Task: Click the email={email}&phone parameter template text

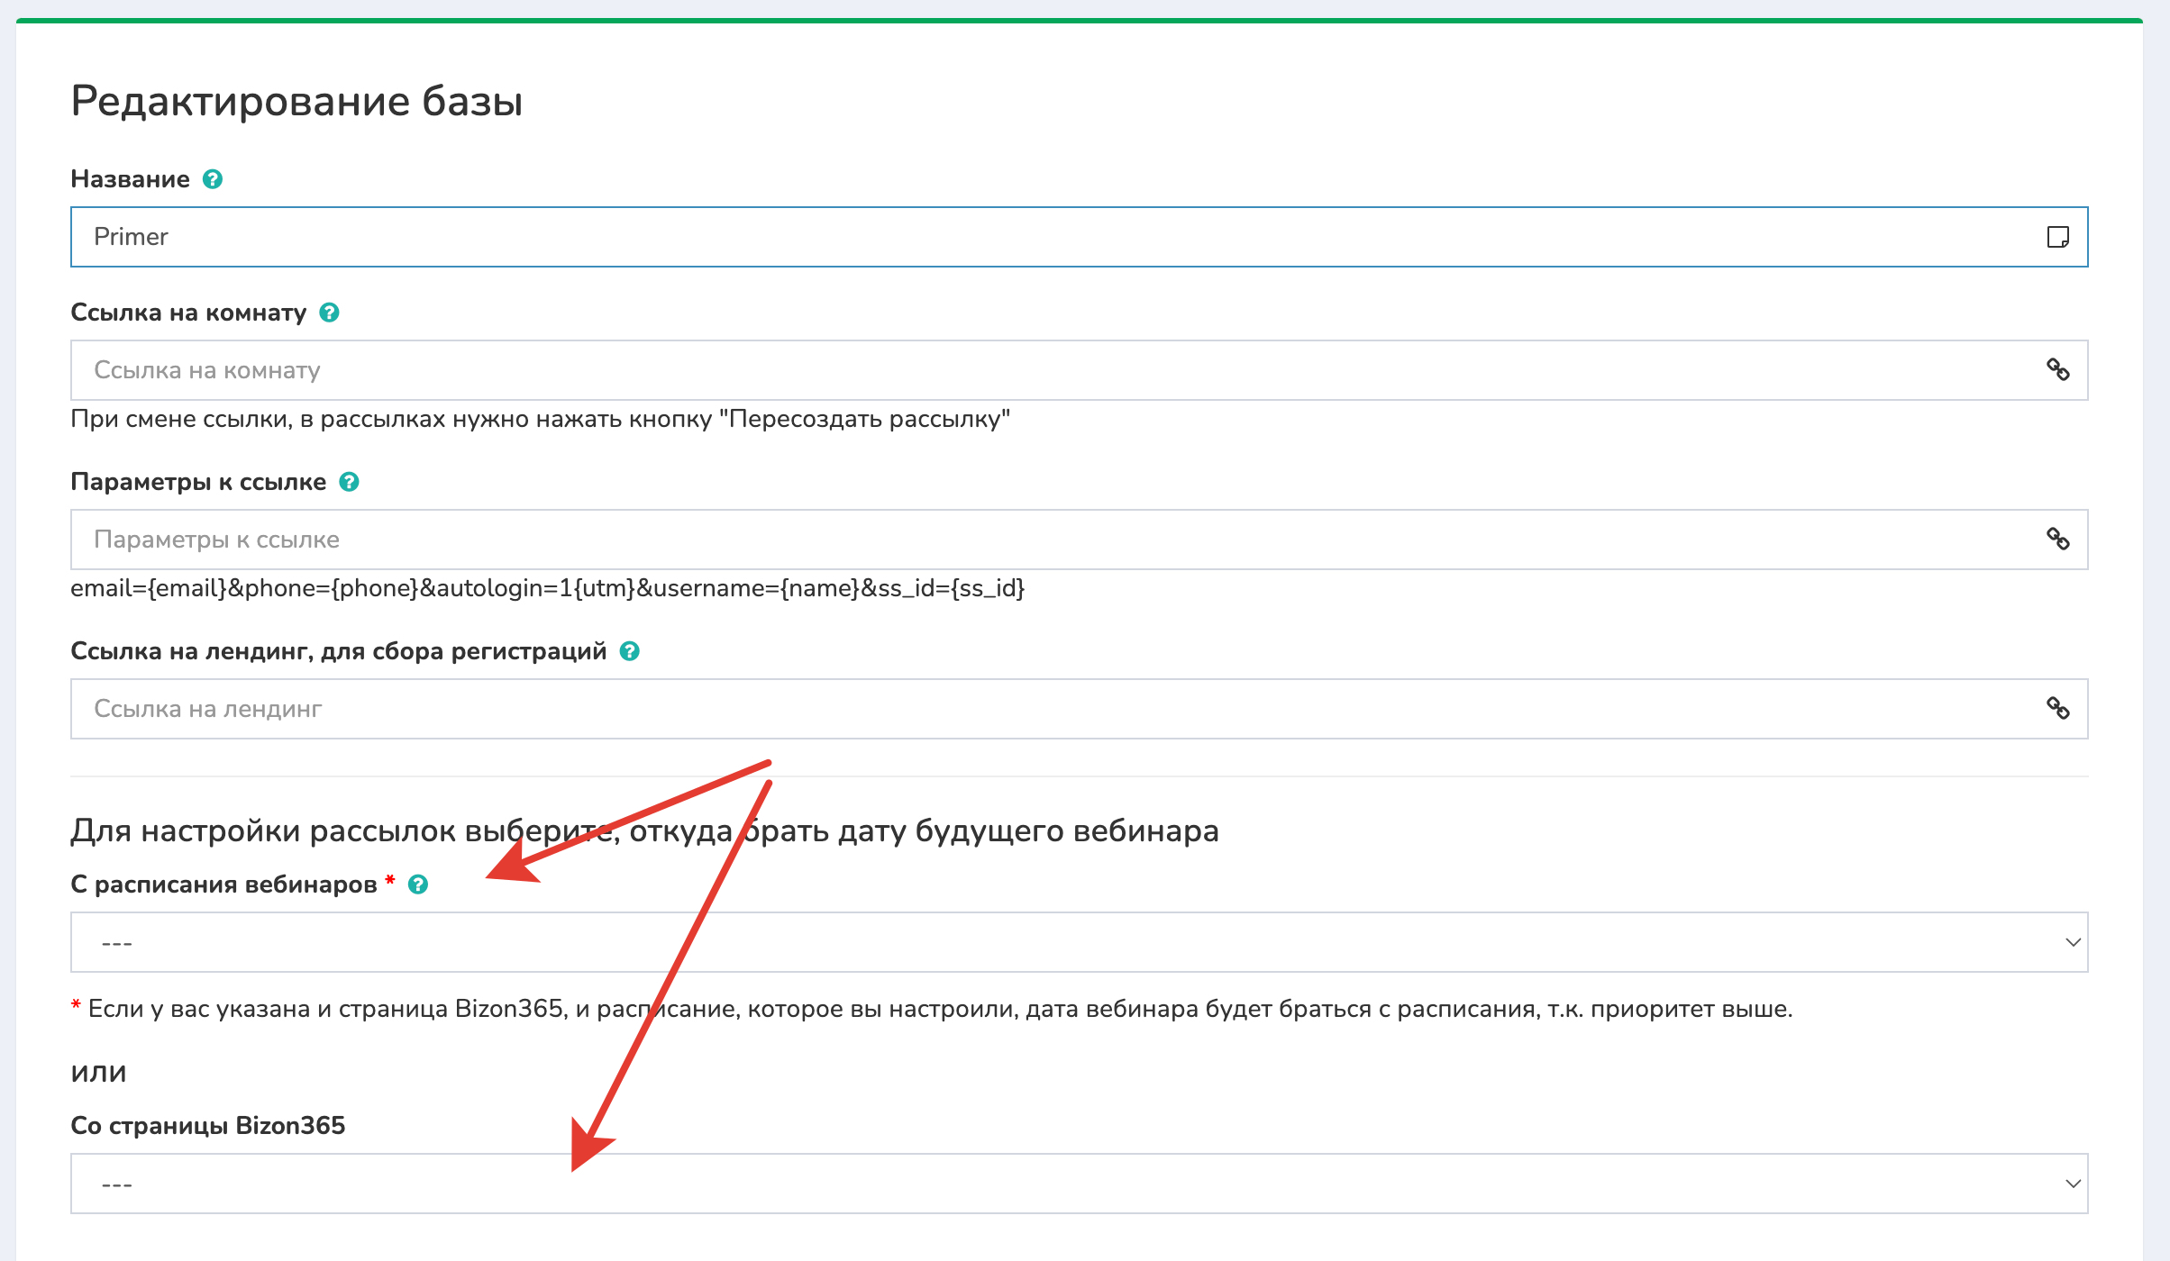Action: [x=547, y=588]
